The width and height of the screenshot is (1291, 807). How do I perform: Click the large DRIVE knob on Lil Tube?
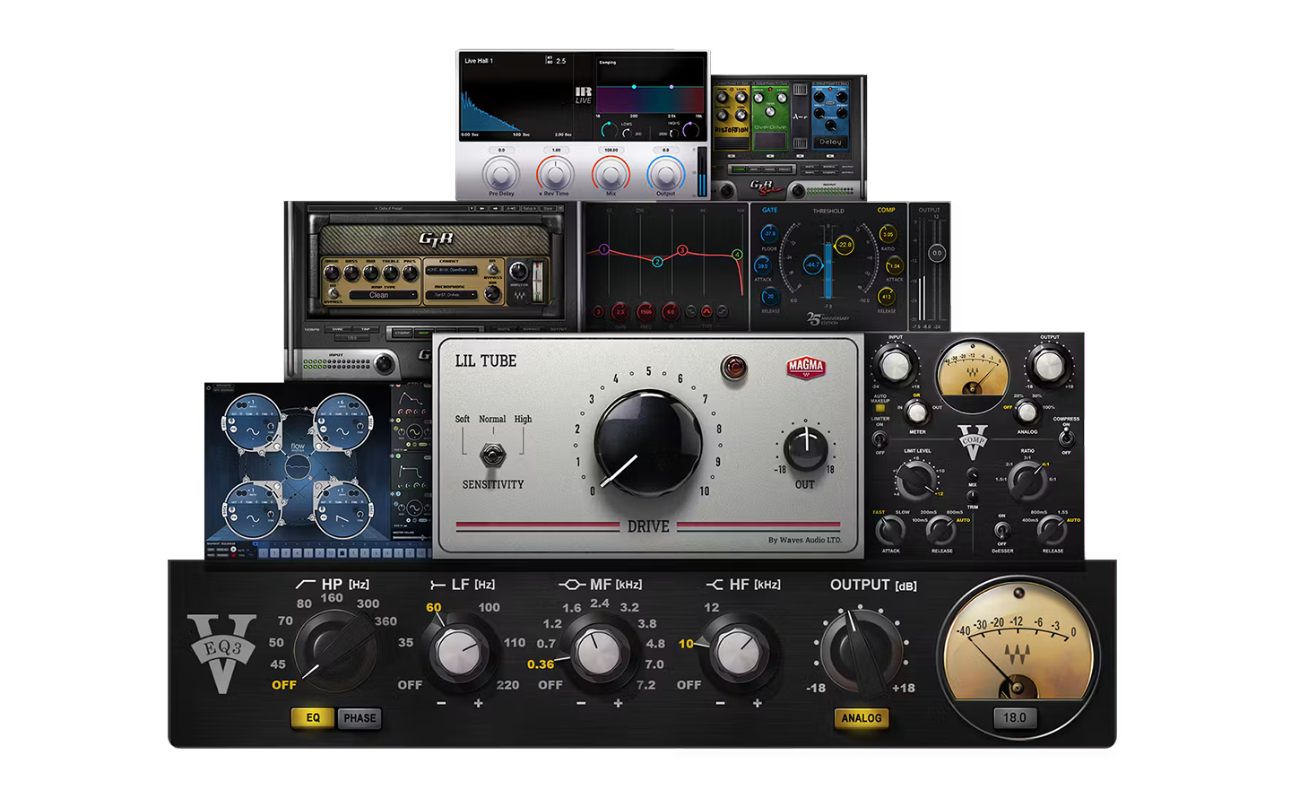(x=648, y=443)
